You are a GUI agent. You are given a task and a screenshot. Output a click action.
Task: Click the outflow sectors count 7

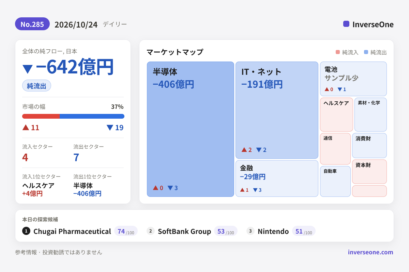point(76,157)
